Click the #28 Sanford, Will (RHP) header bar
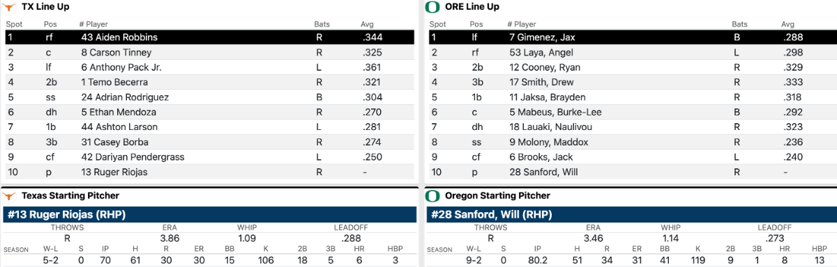Image resolution: width=837 pixels, height=267 pixels. click(631, 215)
